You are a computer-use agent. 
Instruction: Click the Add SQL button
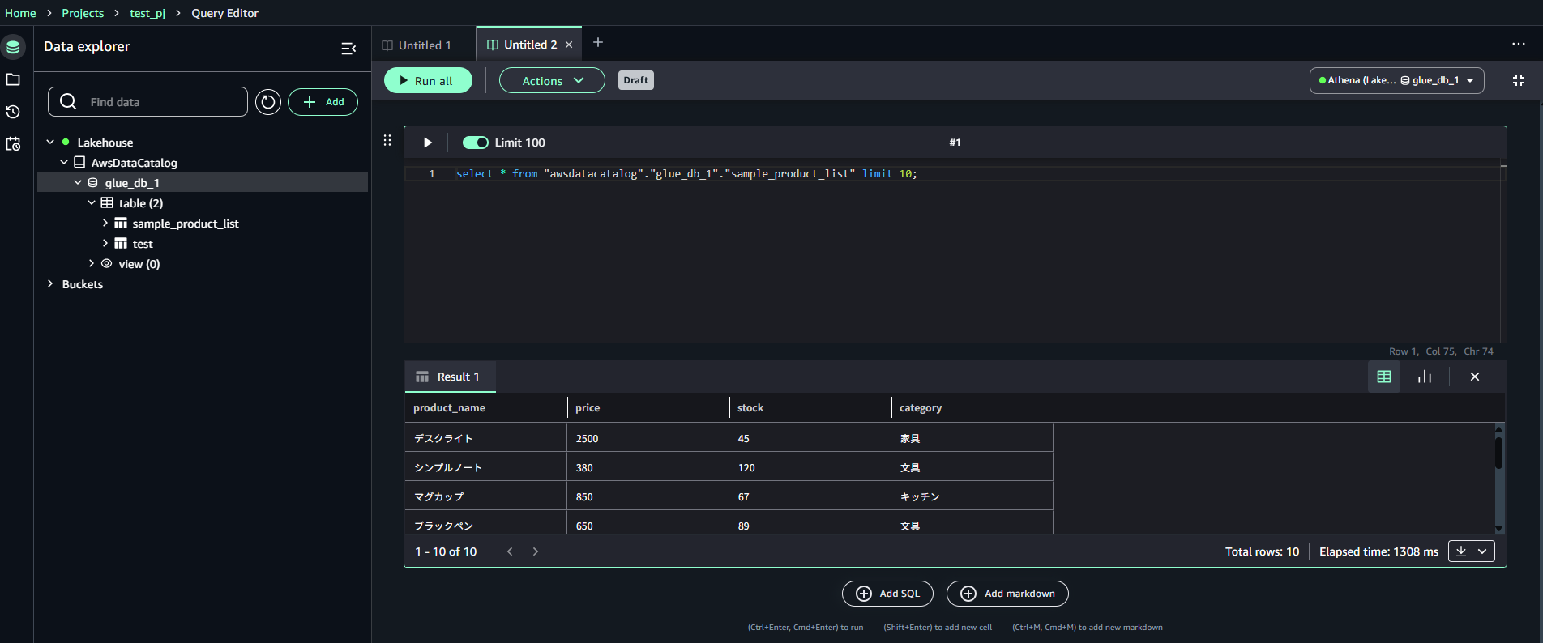coord(887,594)
